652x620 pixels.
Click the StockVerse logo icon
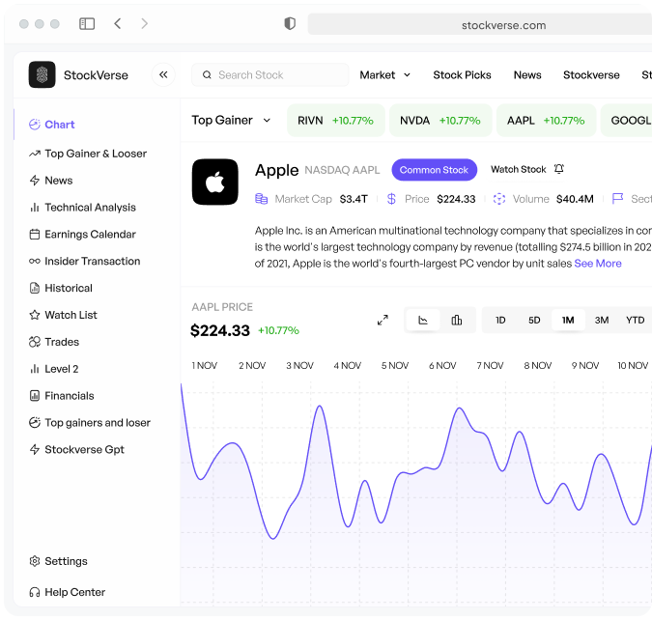pos(42,75)
